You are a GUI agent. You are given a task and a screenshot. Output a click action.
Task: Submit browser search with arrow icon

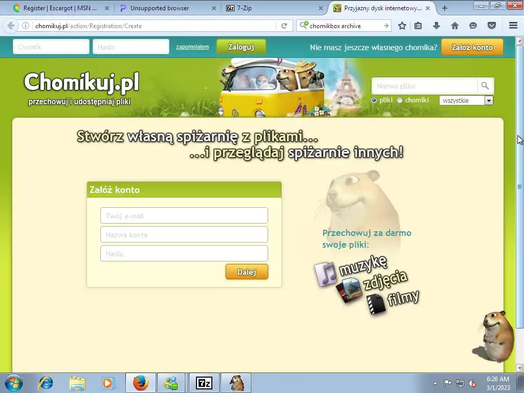pos(386,26)
